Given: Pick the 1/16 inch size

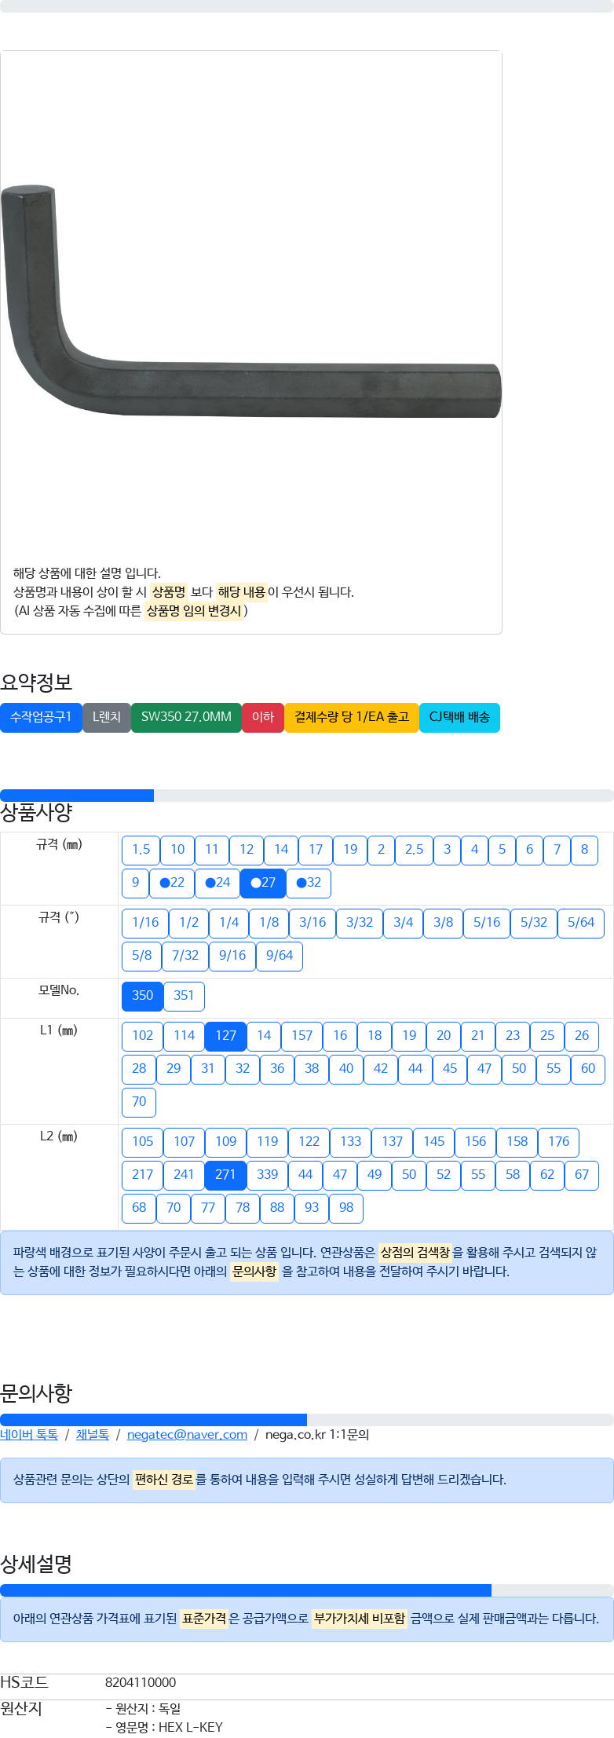Looking at the screenshot, I should tap(145, 923).
